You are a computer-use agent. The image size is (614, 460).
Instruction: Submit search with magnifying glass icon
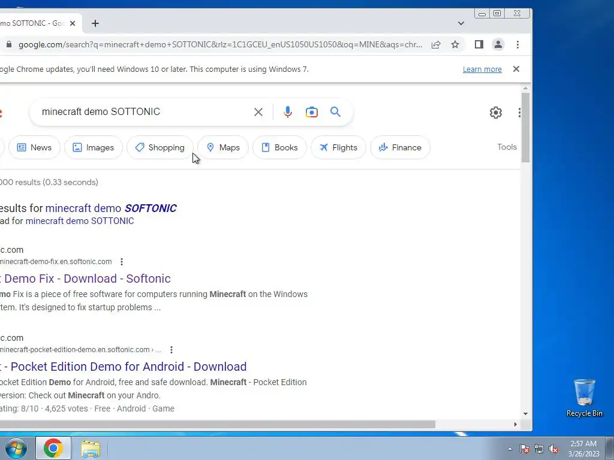pos(336,112)
